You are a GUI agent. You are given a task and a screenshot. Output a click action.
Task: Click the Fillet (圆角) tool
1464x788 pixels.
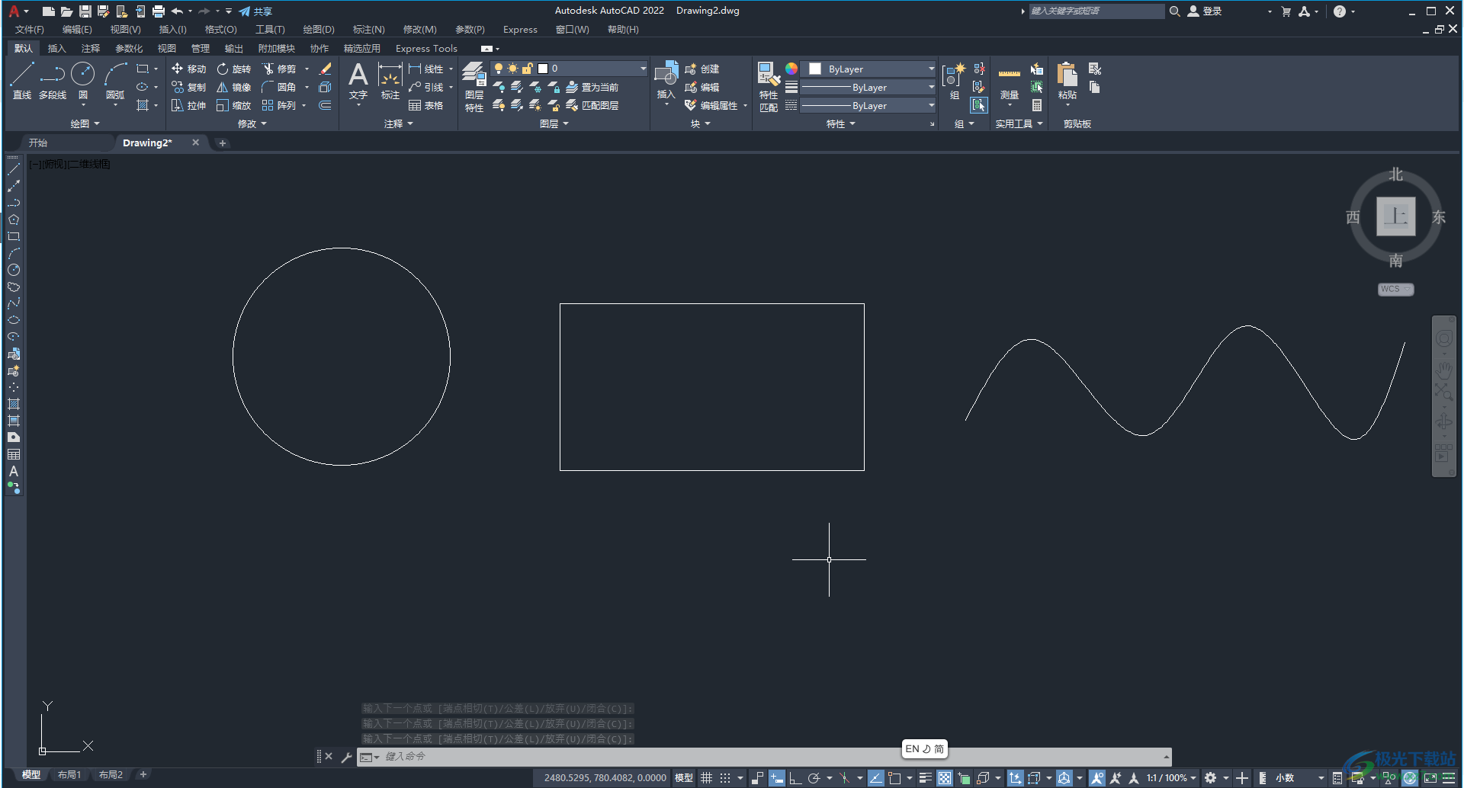tap(279, 87)
